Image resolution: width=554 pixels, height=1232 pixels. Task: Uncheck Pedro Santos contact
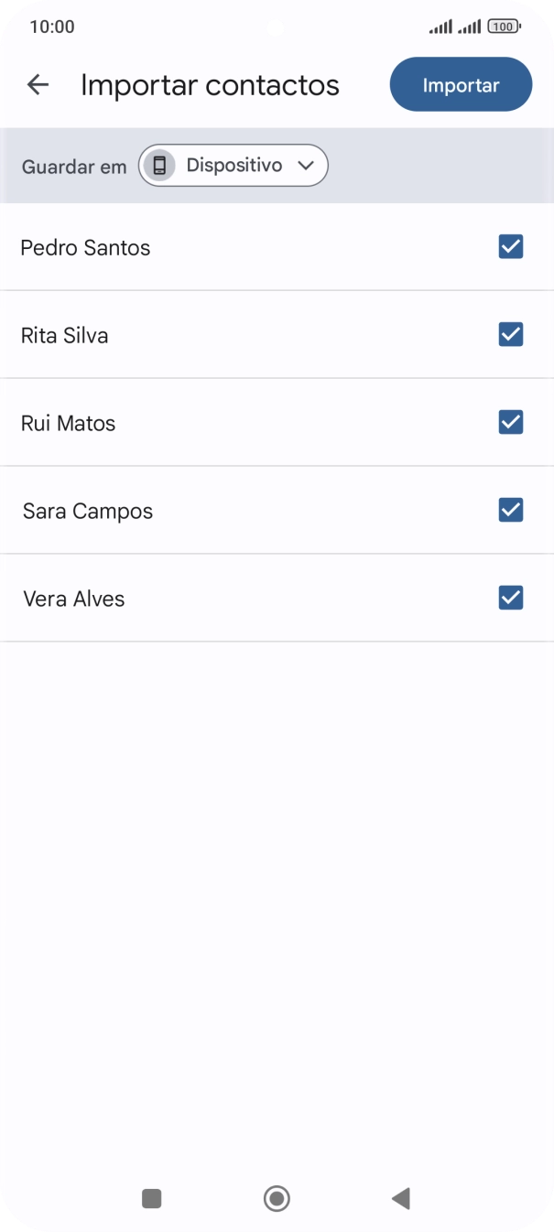(x=510, y=246)
